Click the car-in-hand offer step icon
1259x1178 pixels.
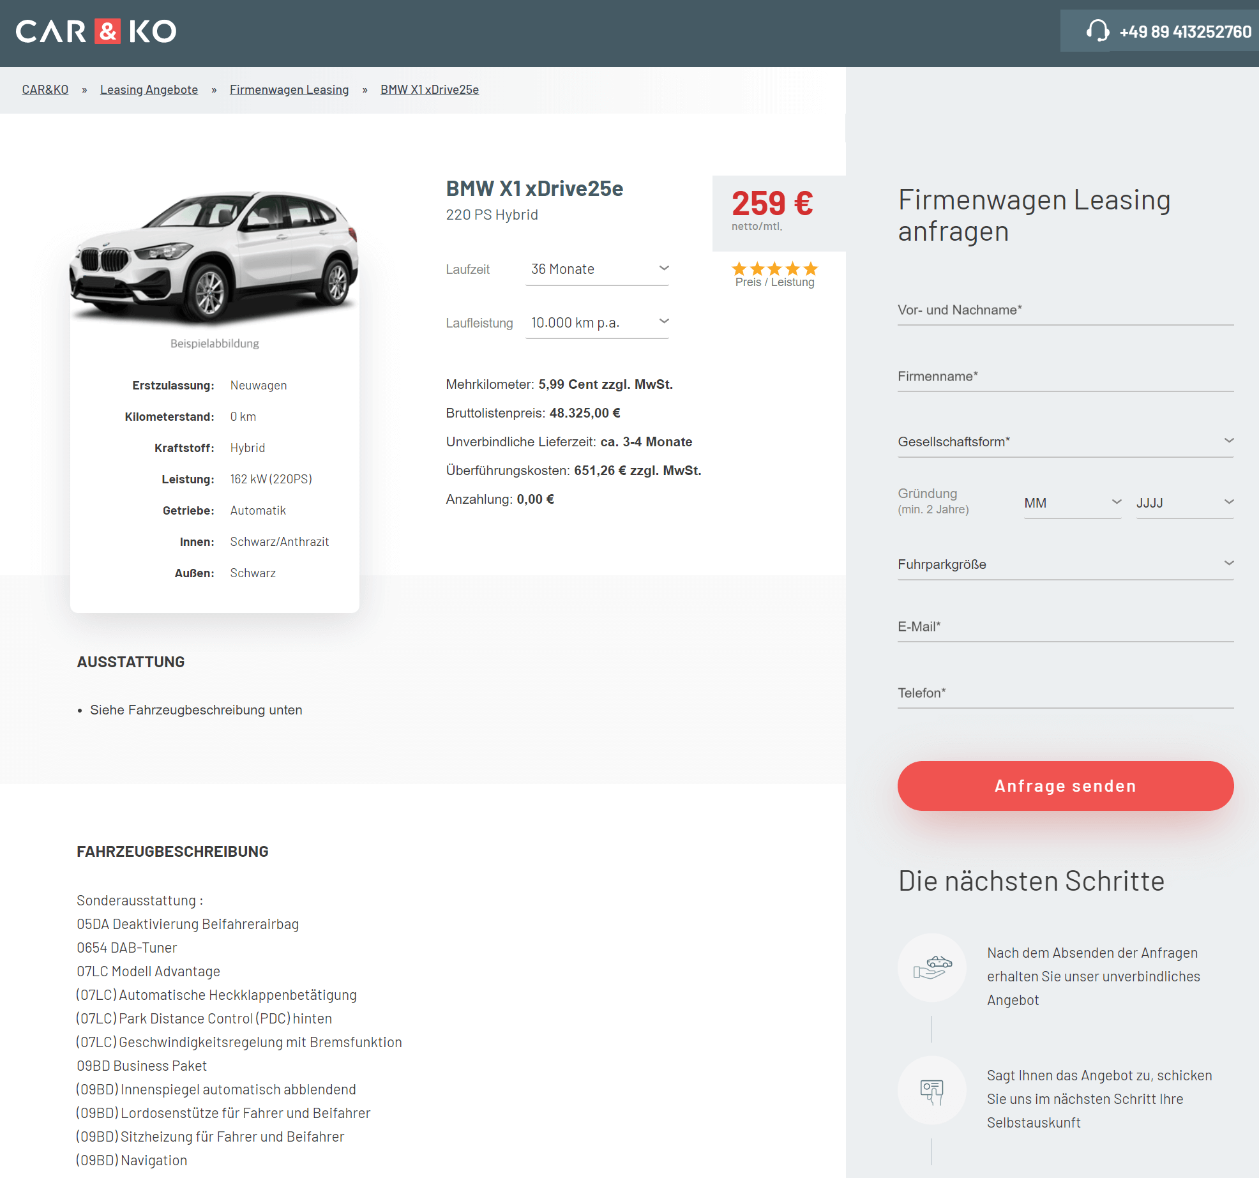click(x=932, y=967)
